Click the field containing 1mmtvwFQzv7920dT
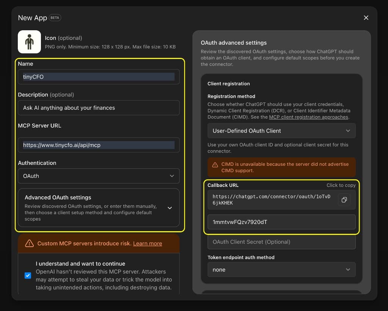The image size is (388, 311). [x=282, y=222]
